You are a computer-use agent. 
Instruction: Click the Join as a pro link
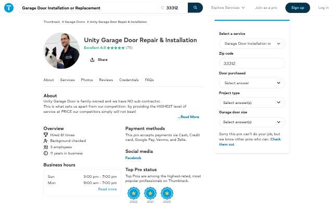click(266, 8)
